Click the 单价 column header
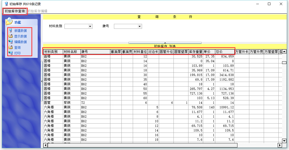289x150 pixels. click(x=209, y=52)
